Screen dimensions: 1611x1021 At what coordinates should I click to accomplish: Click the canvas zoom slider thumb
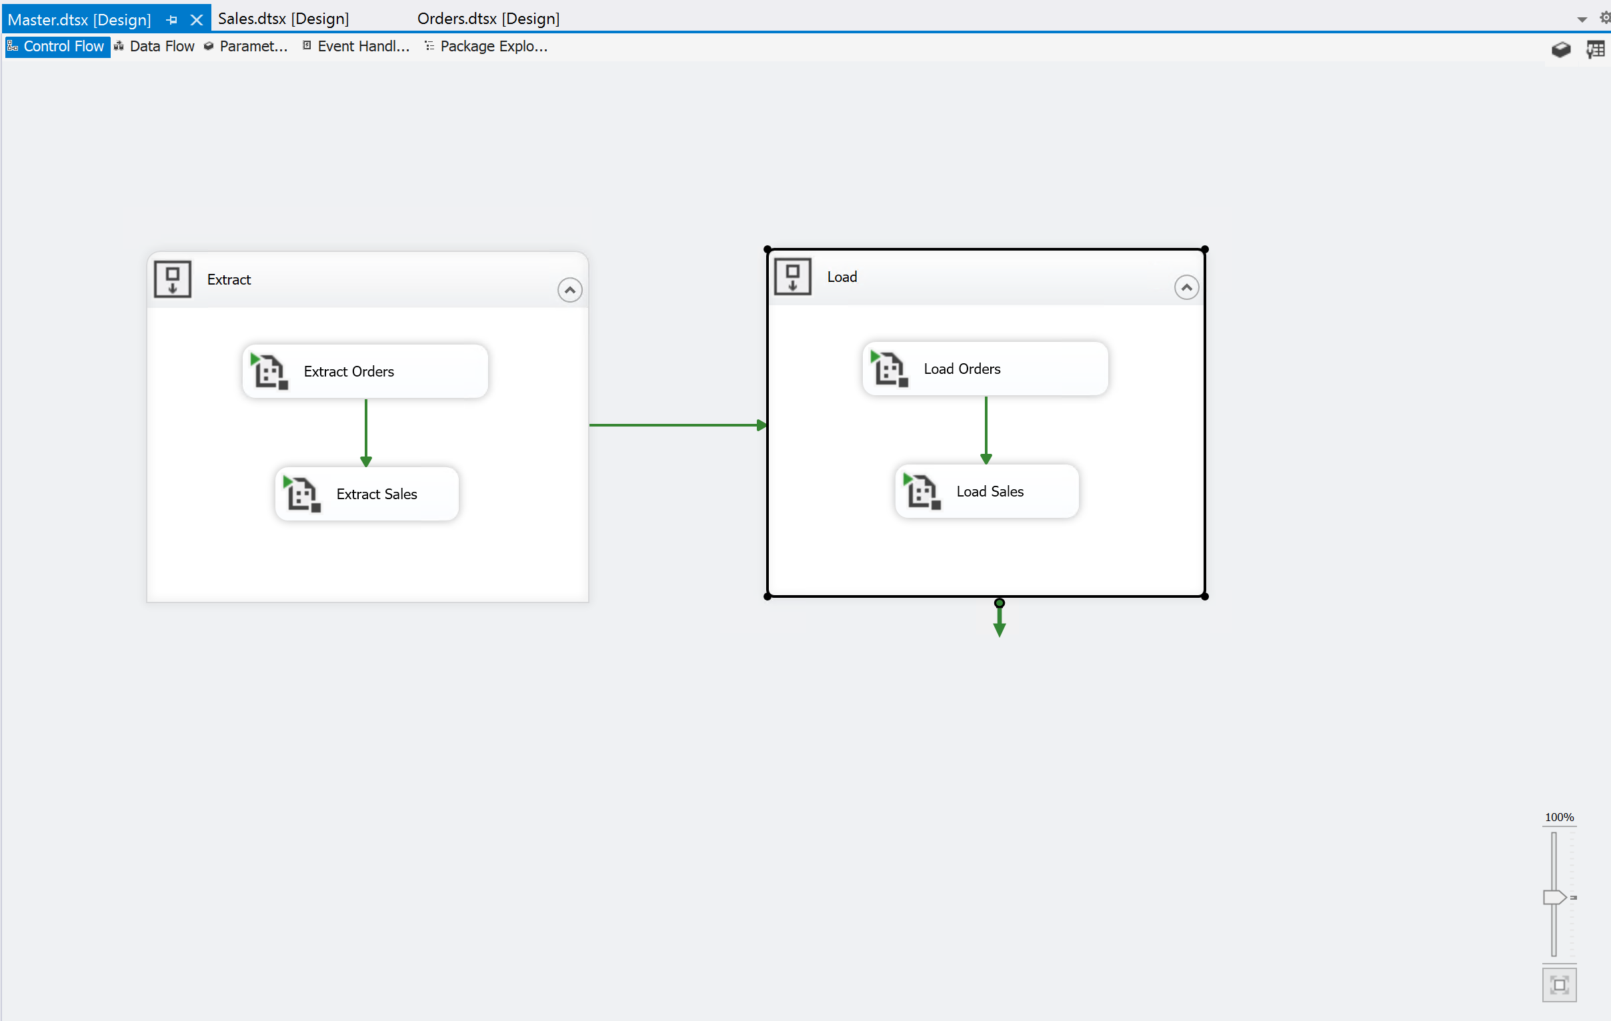tap(1554, 896)
